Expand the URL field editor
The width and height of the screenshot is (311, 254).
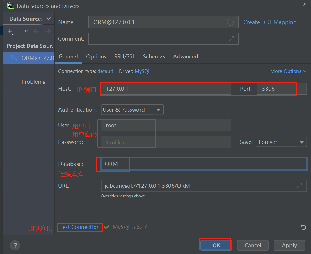click(299, 186)
